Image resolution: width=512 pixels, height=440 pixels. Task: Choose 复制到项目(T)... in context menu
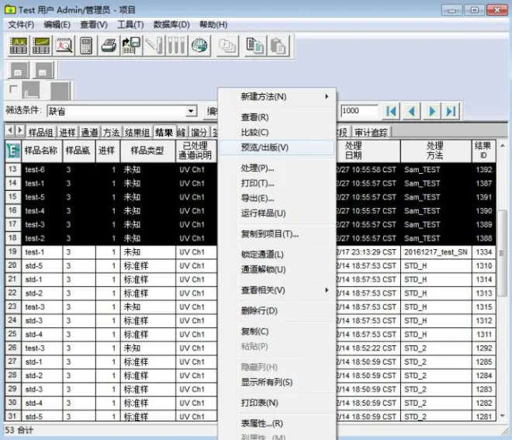click(x=277, y=234)
